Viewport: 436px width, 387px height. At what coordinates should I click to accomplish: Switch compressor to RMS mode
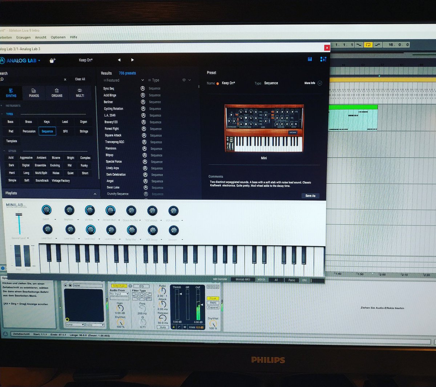[213, 303]
